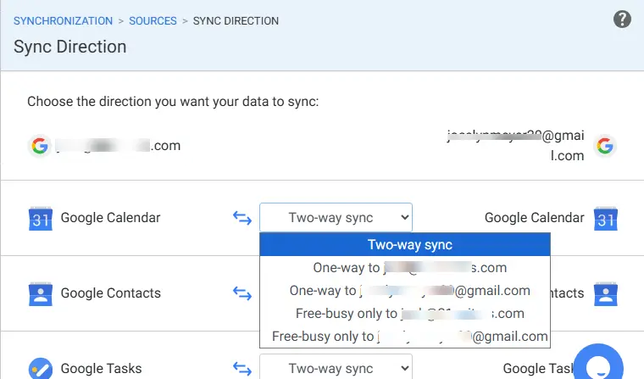This screenshot has width=644, height=379.
Task: Select the Two-way sync option in list
Action: pyautogui.click(x=405, y=244)
